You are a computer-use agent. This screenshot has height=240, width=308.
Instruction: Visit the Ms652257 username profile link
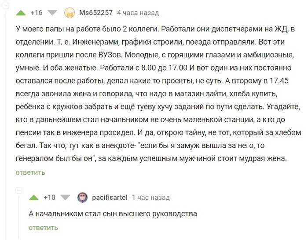click(x=96, y=13)
